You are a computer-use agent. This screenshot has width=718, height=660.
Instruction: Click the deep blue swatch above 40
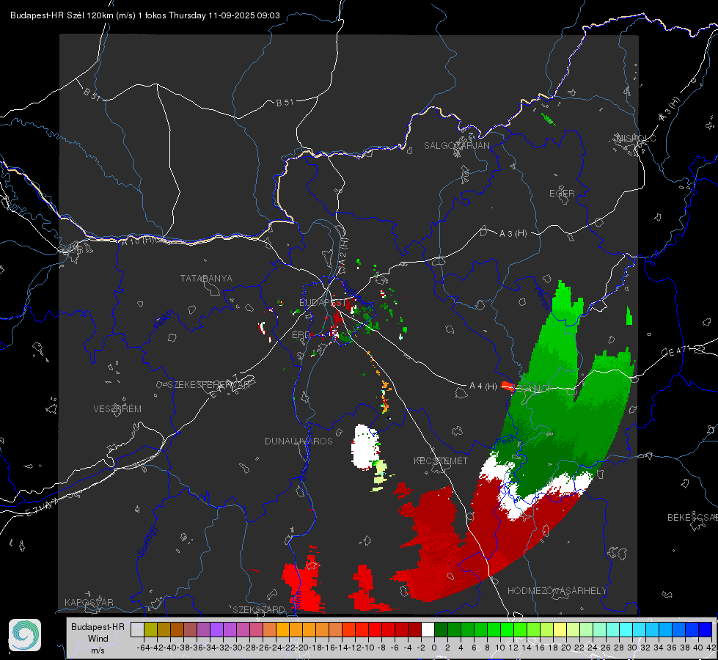(x=706, y=629)
